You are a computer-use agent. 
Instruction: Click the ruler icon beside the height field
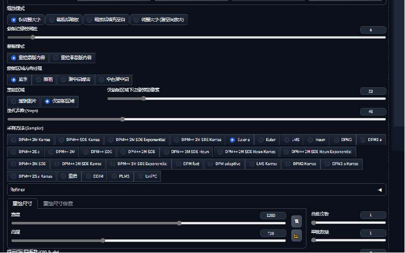coord(296,235)
